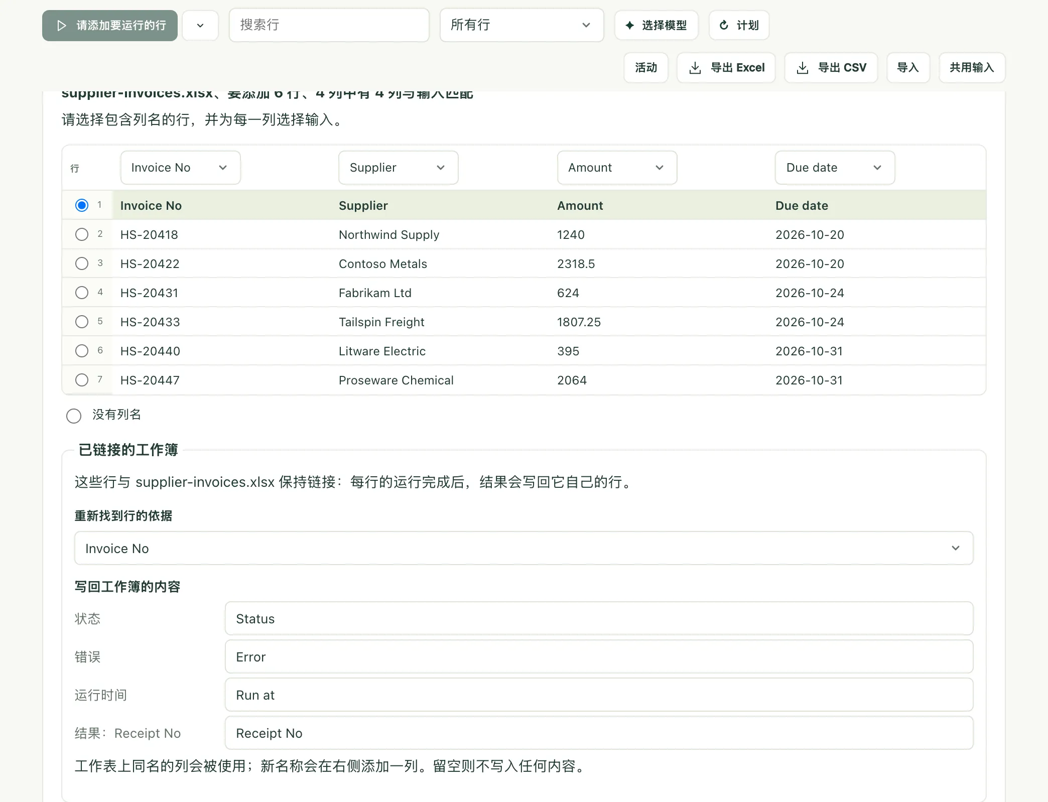Select row 1 header radio button

tap(82, 205)
